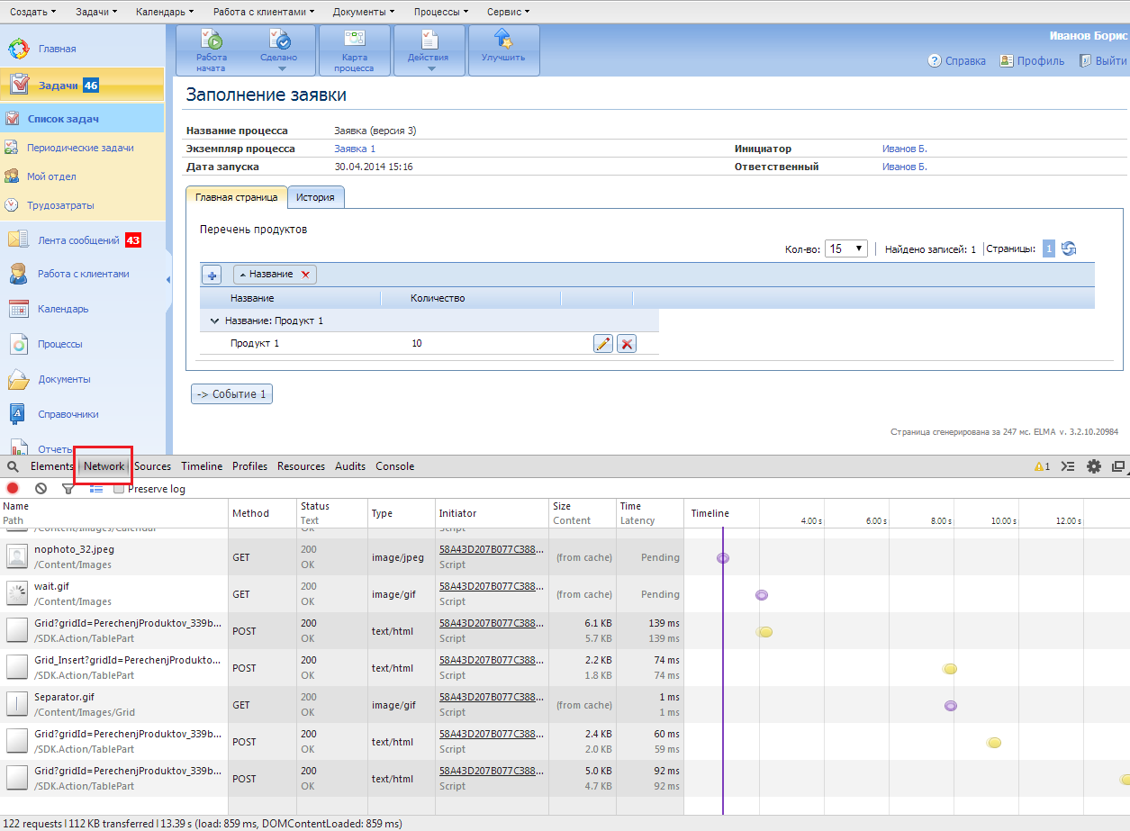Click the plus icon to add product row
The image size is (1130, 831).
click(212, 275)
